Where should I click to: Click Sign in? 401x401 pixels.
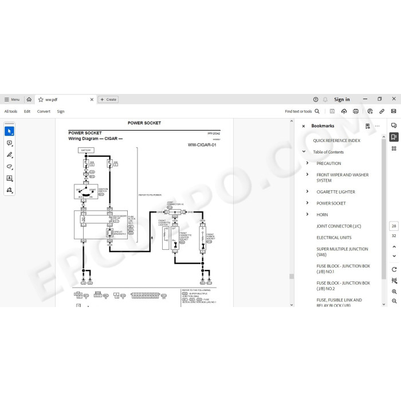click(x=341, y=100)
